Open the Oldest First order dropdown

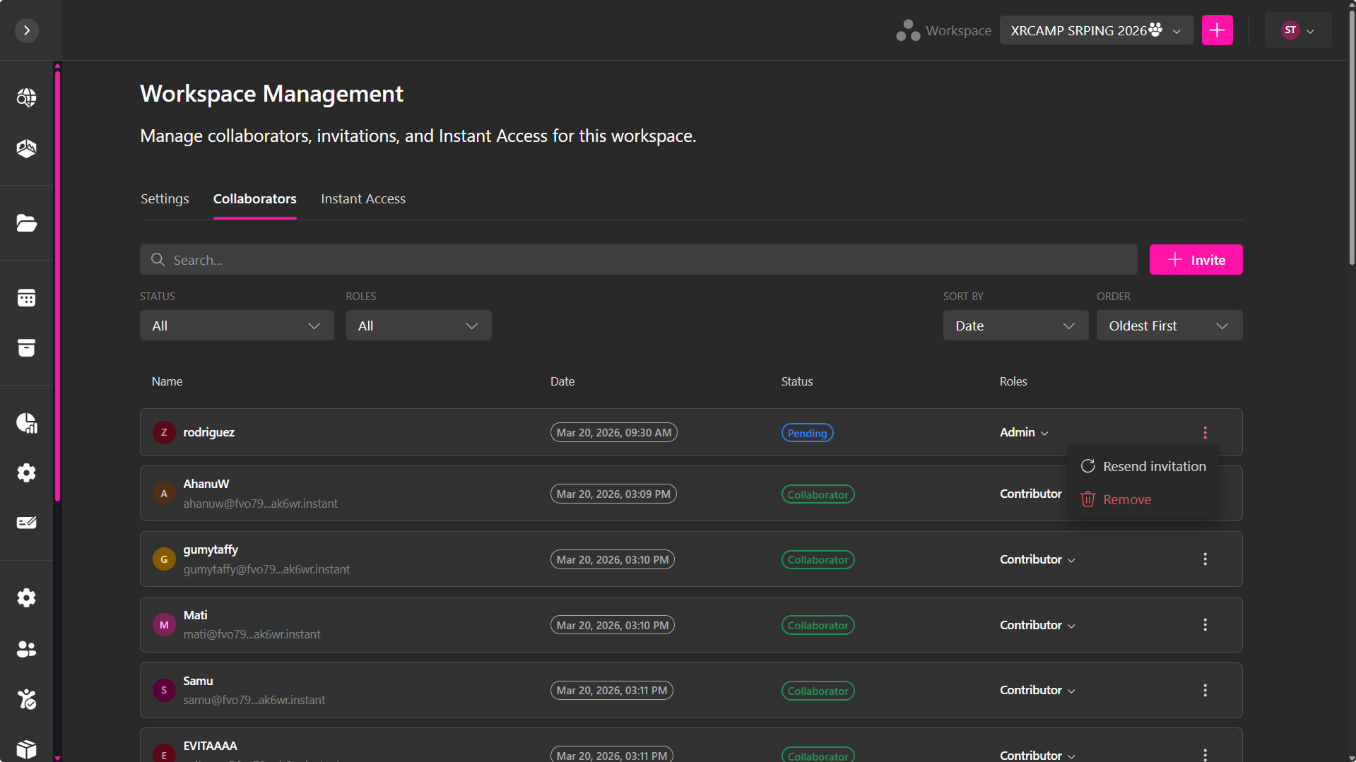[x=1169, y=326]
